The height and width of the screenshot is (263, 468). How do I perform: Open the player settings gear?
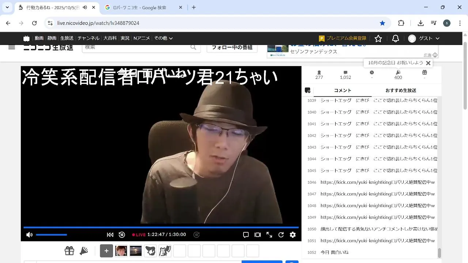pos(292,235)
